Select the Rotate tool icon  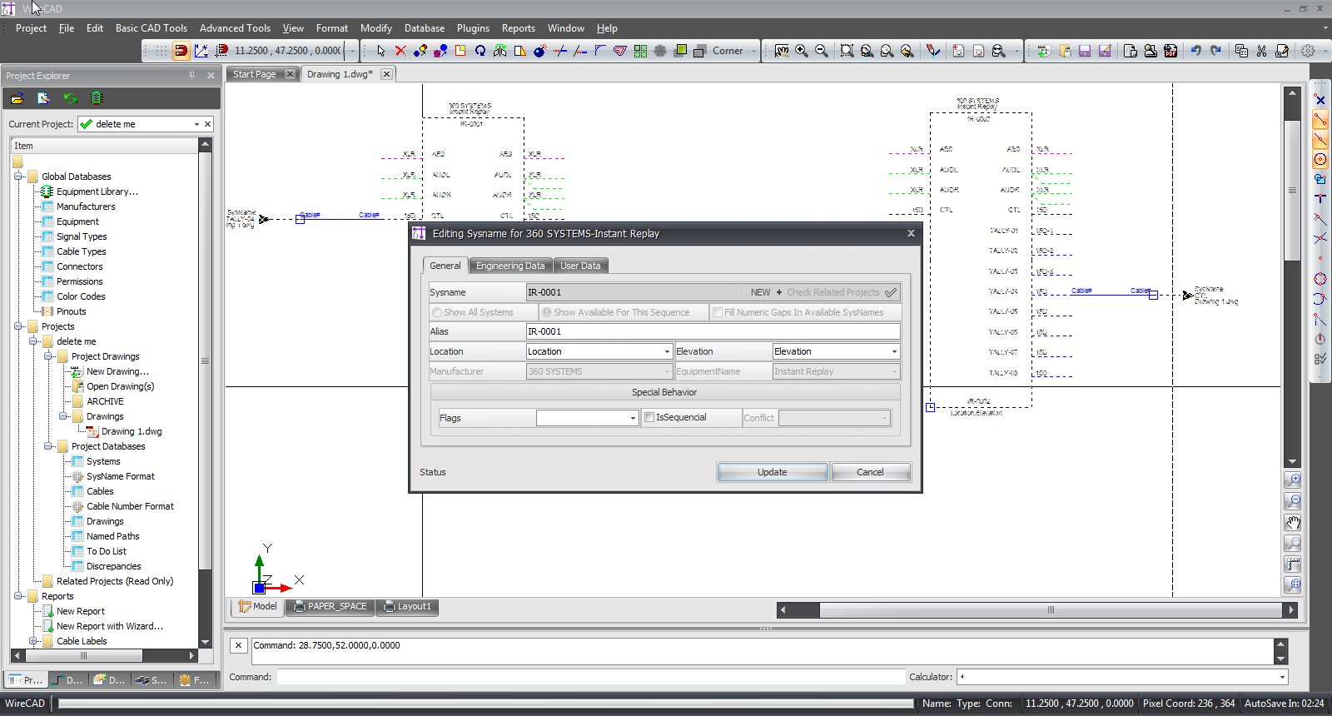pyautogui.click(x=480, y=51)
